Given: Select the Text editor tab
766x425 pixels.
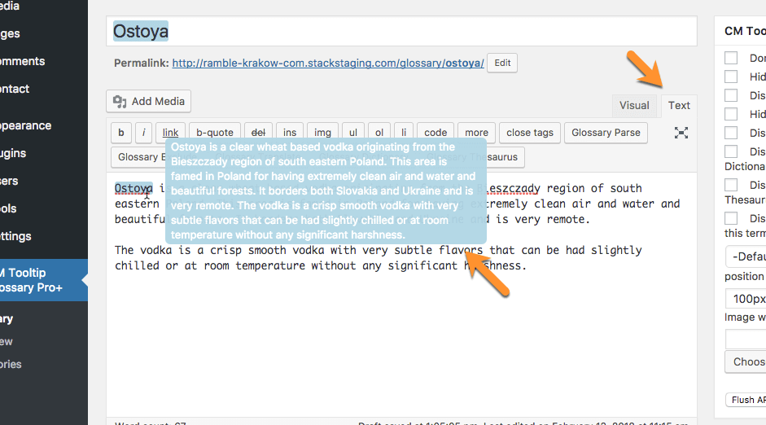Looking at the screenshot, I should pos(679,105).
